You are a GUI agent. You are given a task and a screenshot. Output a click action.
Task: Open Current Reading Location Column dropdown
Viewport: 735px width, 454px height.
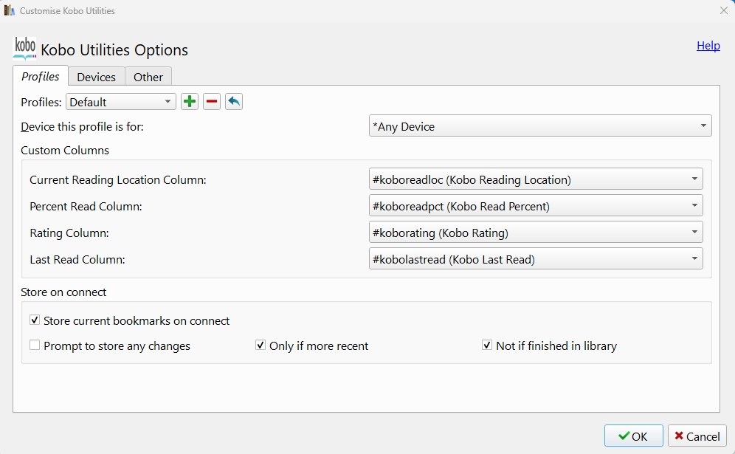click(536, 179)
